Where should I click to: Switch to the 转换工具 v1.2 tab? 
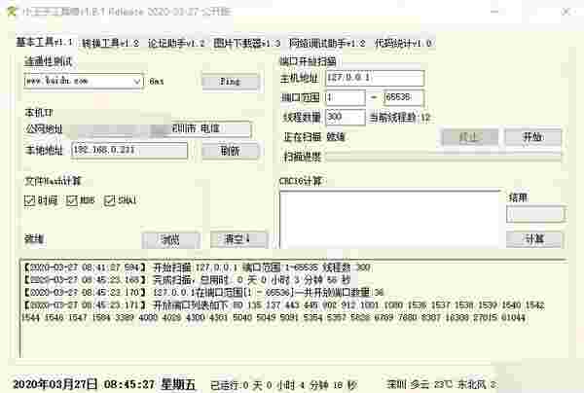click(x=110, y=43)
